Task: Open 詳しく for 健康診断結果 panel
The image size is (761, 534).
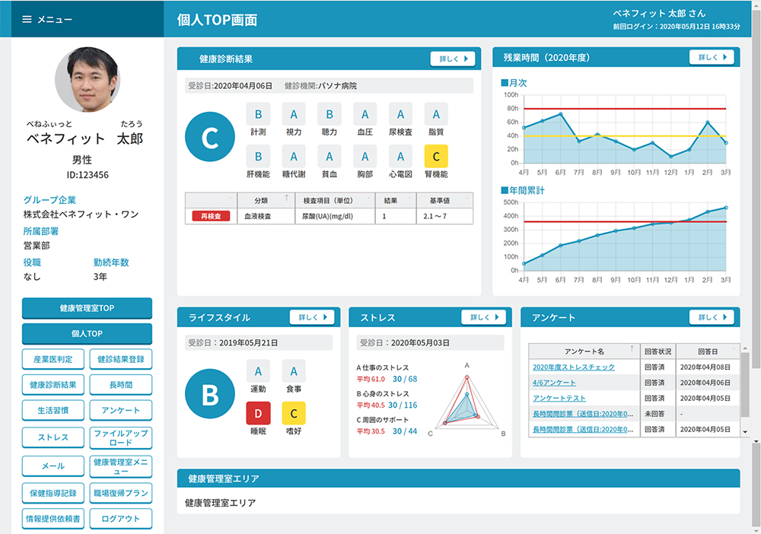Action: (x=453, y=59)
